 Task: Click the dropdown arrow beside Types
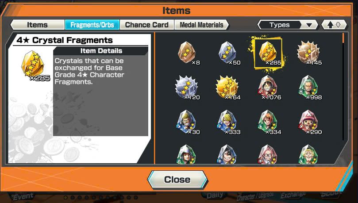pos(309,25)
